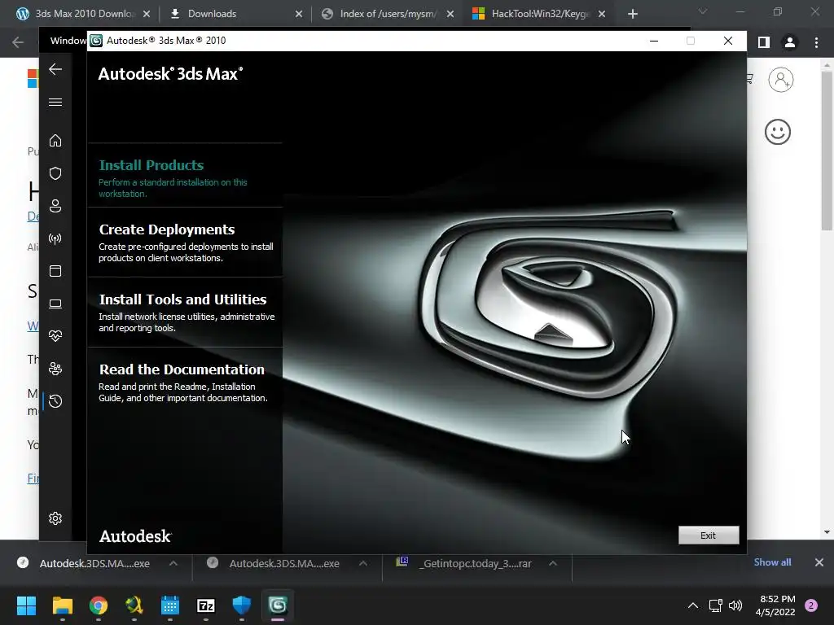Expand options for Getintopc rar download

point(553,563)
